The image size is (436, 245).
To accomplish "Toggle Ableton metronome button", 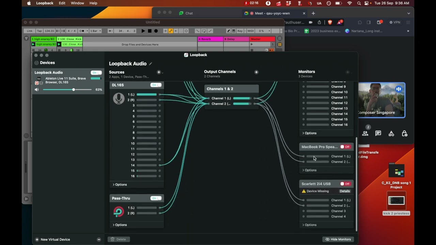I will point(82,31).
